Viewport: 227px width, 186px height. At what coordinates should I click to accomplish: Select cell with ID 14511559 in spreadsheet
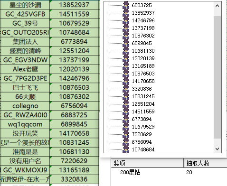(74, 14)
